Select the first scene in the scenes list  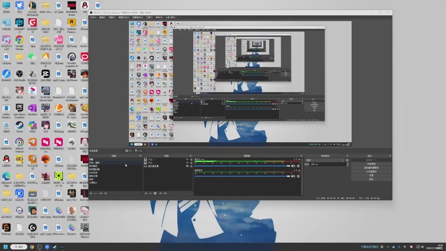[x=115, y=160]
